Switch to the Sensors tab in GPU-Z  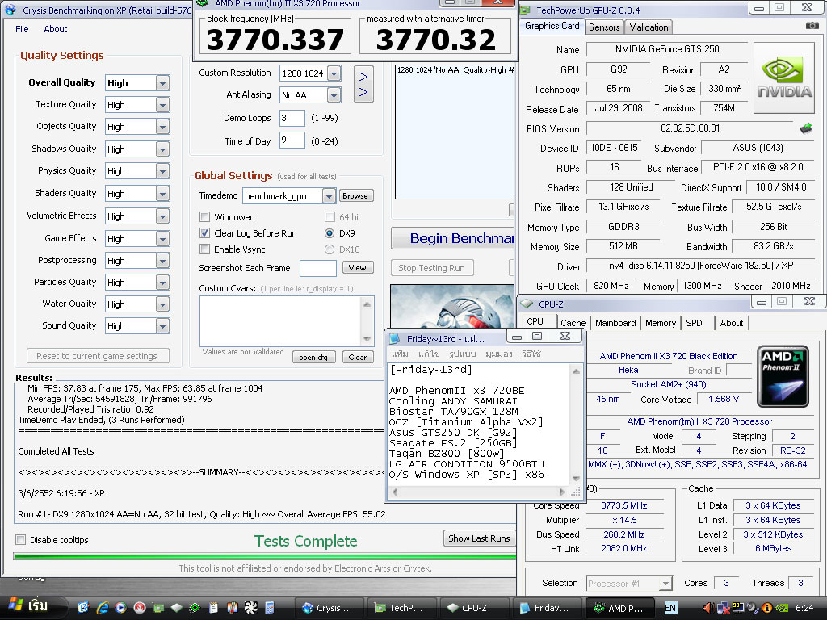pyautogui.click(x=604, y=27)
